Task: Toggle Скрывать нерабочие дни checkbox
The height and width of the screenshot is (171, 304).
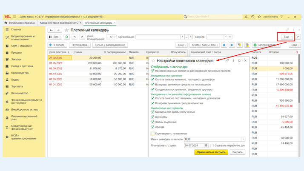Action: coord(212,145)
